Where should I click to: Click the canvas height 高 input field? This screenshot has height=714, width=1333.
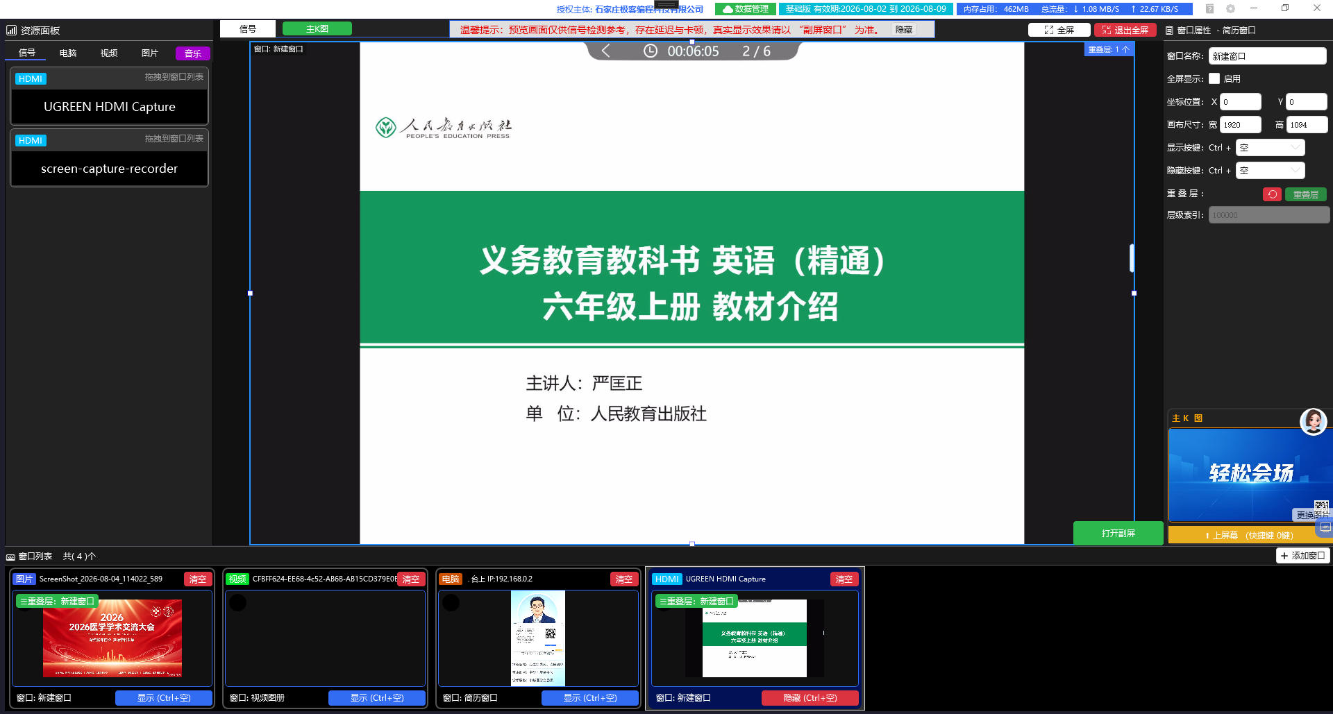pyautogui.click(x=1307, y=125)
